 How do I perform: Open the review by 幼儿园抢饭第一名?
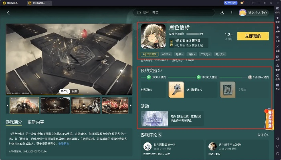point(172,150)
